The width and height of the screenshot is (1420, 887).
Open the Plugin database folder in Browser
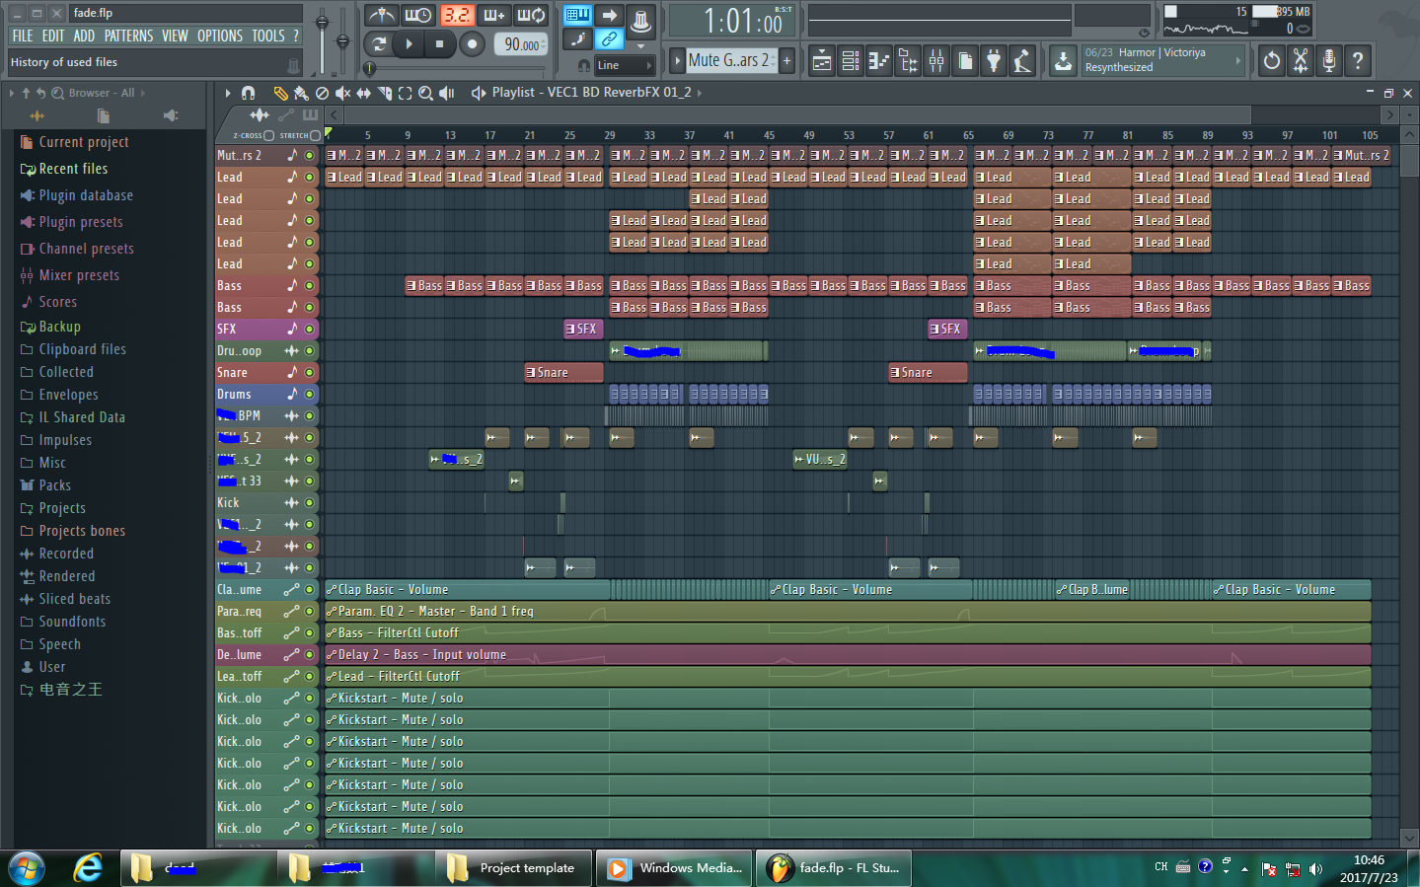(x=85, y=195)
